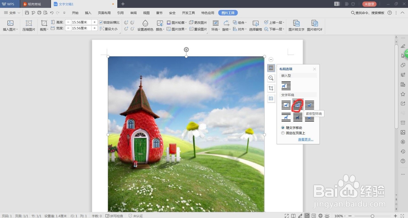The height and width of the screenshot is (218, 408).
Task: Click the magnifier zoom button beside the picture
Action: [271, 78]
